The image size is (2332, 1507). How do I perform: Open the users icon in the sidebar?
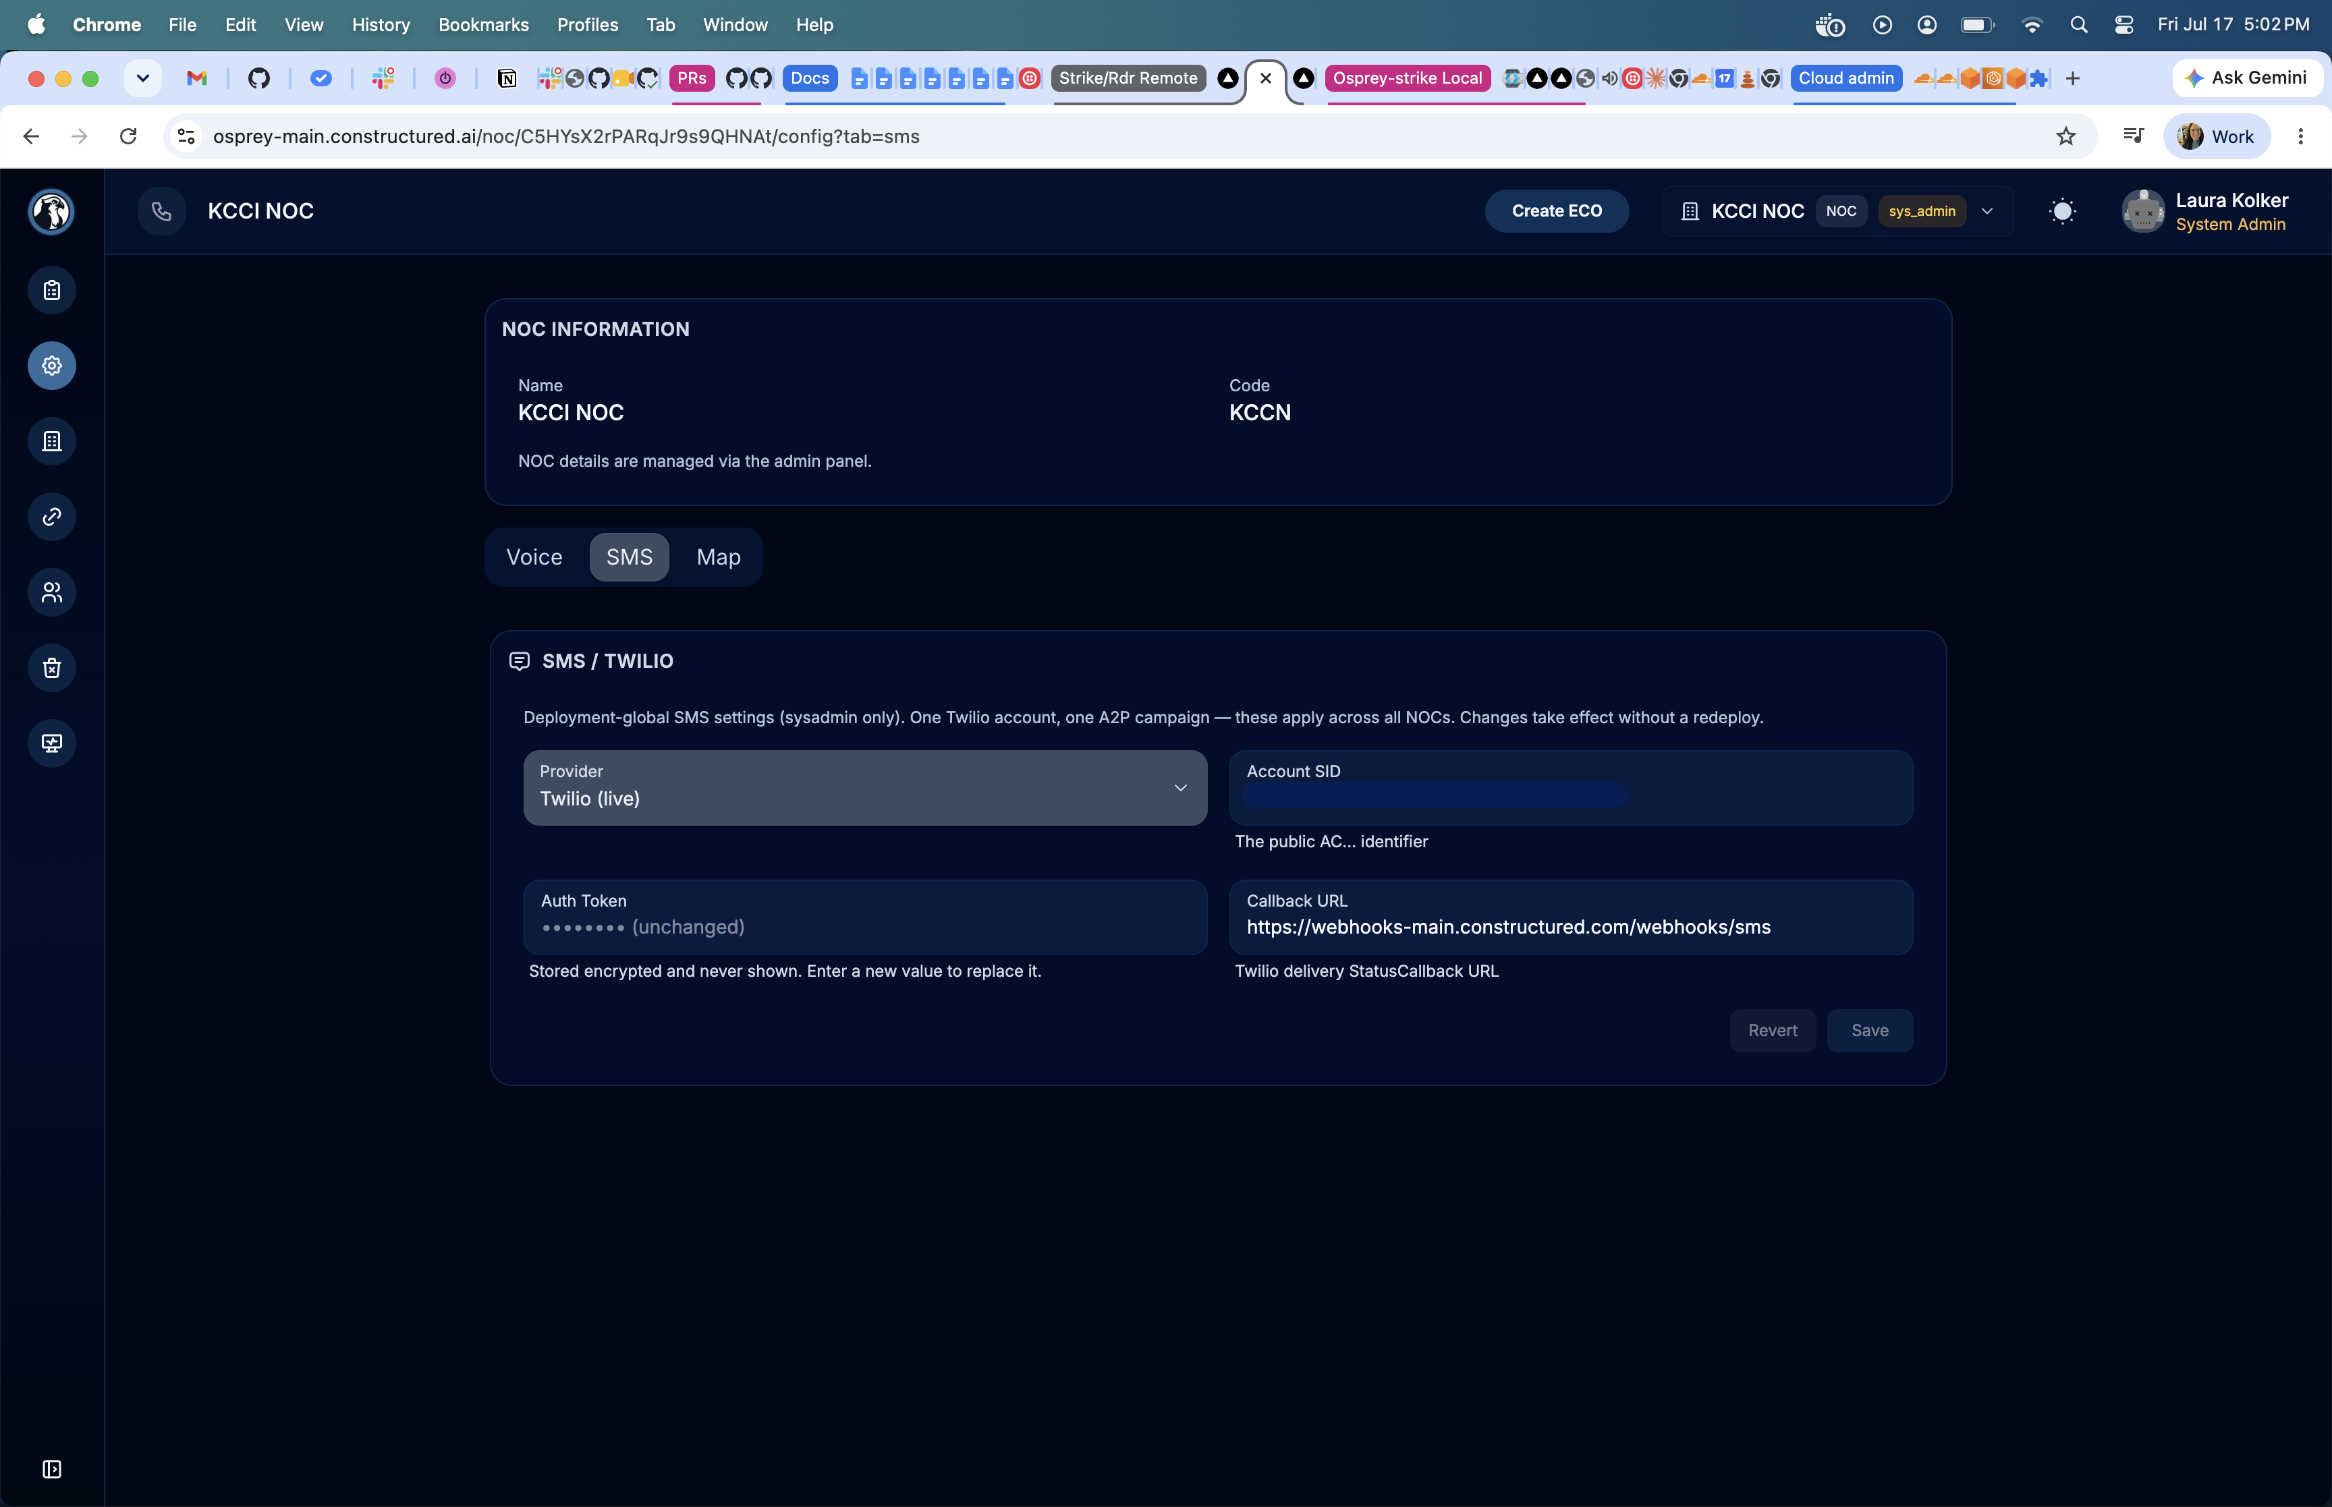(52, 592)
